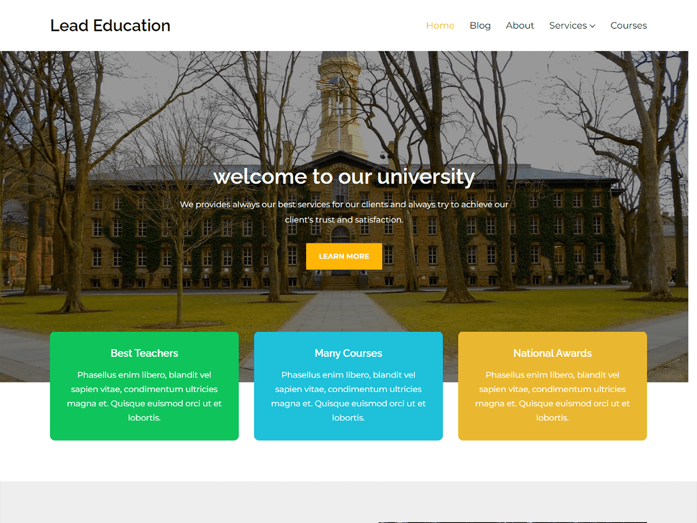Open the Services submenu from the navbar
This screenshot has width=697, height=523.
[x=568, y=26]
